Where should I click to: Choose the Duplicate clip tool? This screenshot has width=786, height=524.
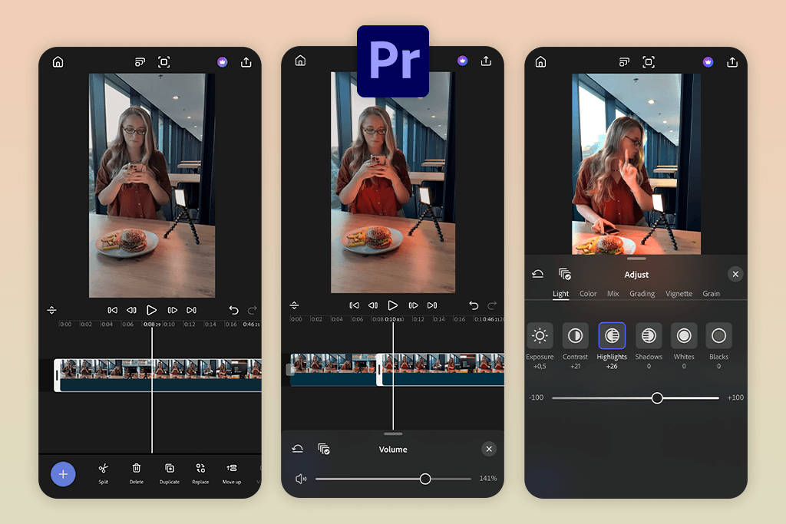pyautogui.click(x=170, y=473)
